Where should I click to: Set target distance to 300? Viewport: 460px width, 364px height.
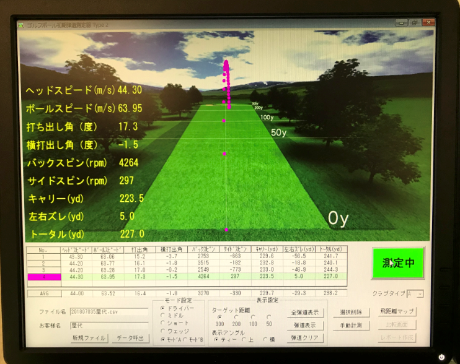(219, 317)
